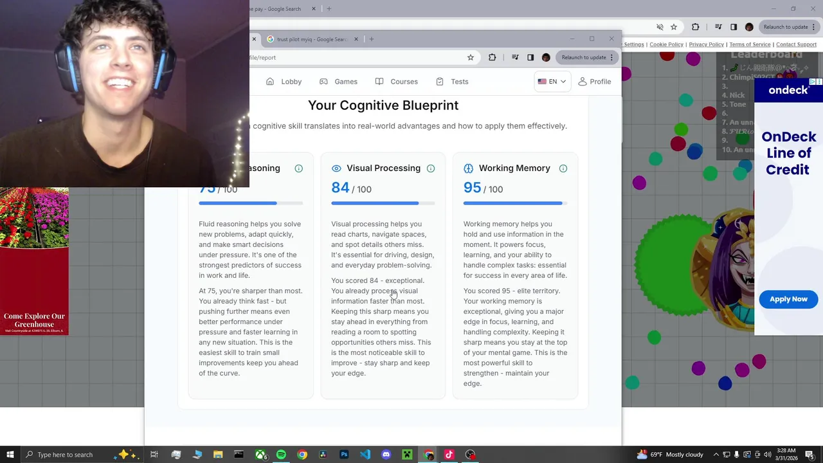Viewport: 823px width, 463px height.
Task: Open the Privacy Policy link
Action: click(706, 44)
